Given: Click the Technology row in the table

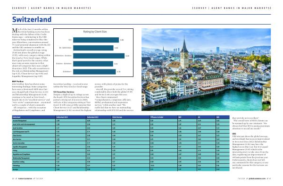Looking at the screenshot, I should coord(121,166).
